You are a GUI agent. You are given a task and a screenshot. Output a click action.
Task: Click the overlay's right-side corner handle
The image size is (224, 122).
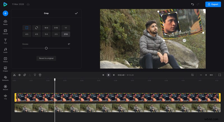point(203,33)
